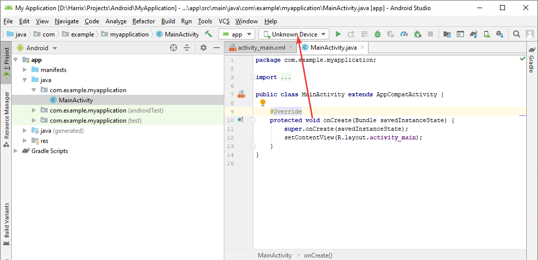The image size is (538, 260).
Task: Start debugging with the Debug bug icon
Action: 377,34
